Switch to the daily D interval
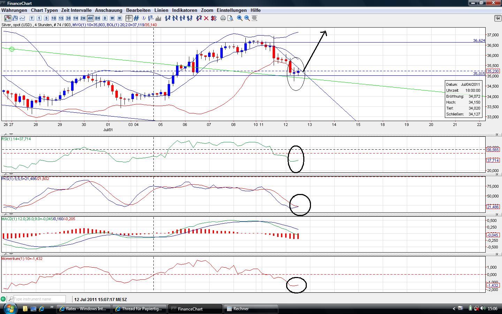Image resolution: width=502 pixels, height=314 pixels. click(x=105, y=18)
